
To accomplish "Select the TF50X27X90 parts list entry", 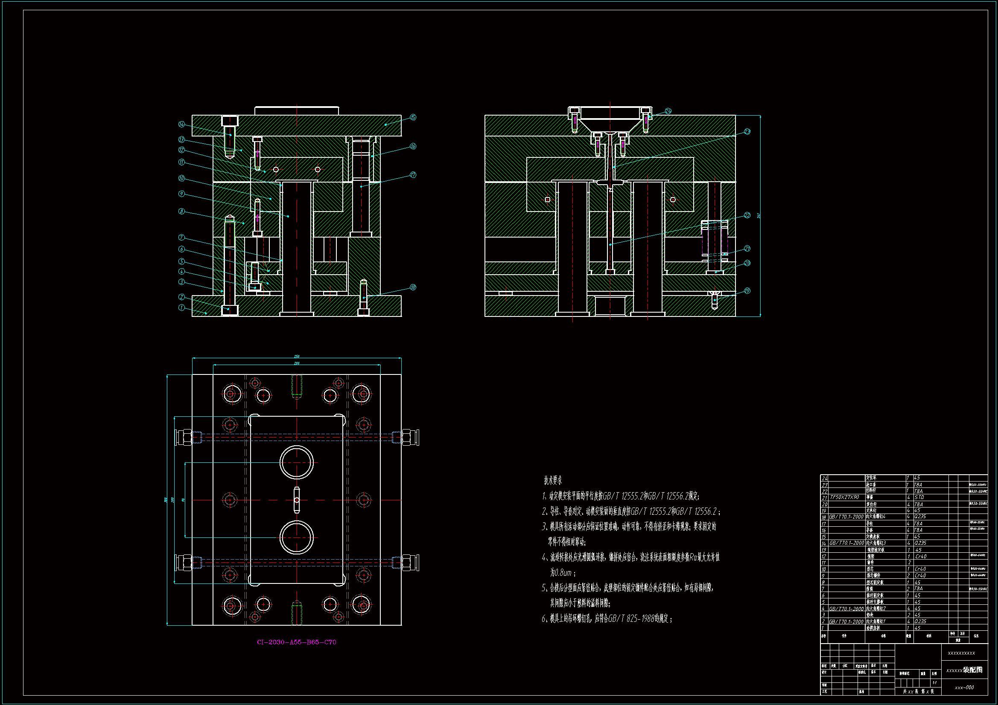I will 844,497.
